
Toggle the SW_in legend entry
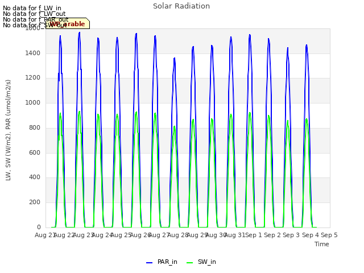201,262
